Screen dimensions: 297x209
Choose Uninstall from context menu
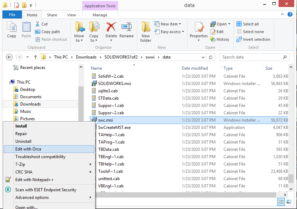(x=49, y=141)
